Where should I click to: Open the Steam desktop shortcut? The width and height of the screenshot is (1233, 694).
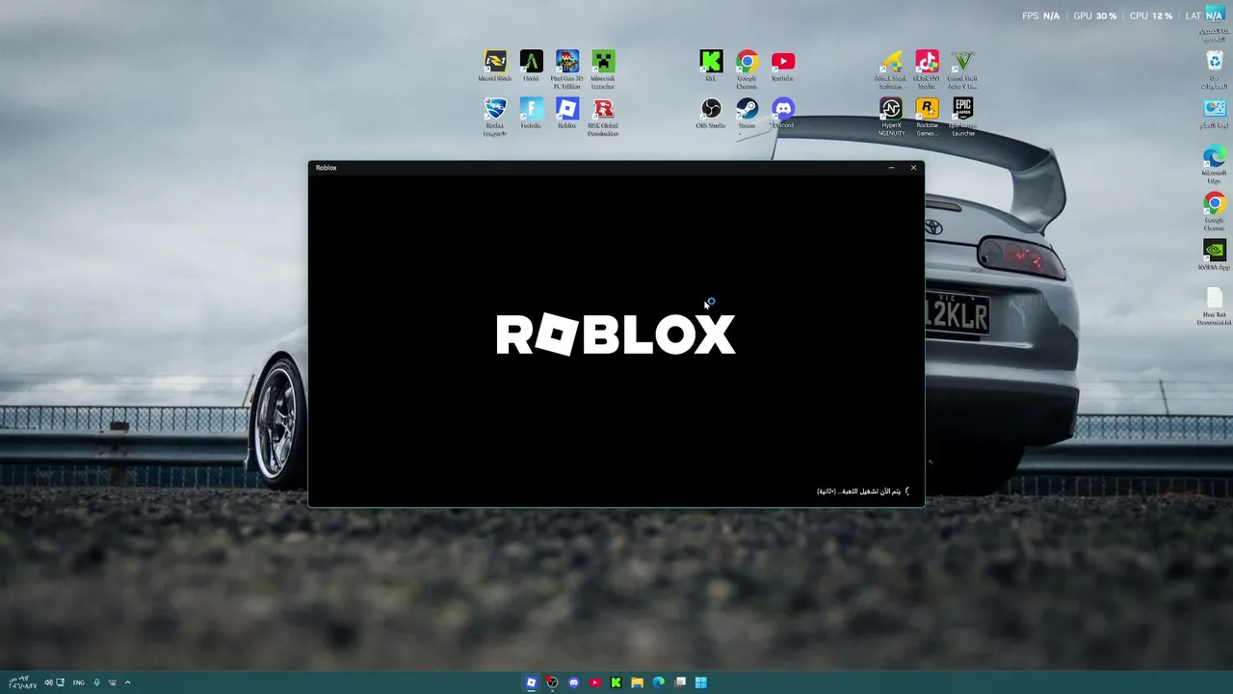tap(747, 113)
